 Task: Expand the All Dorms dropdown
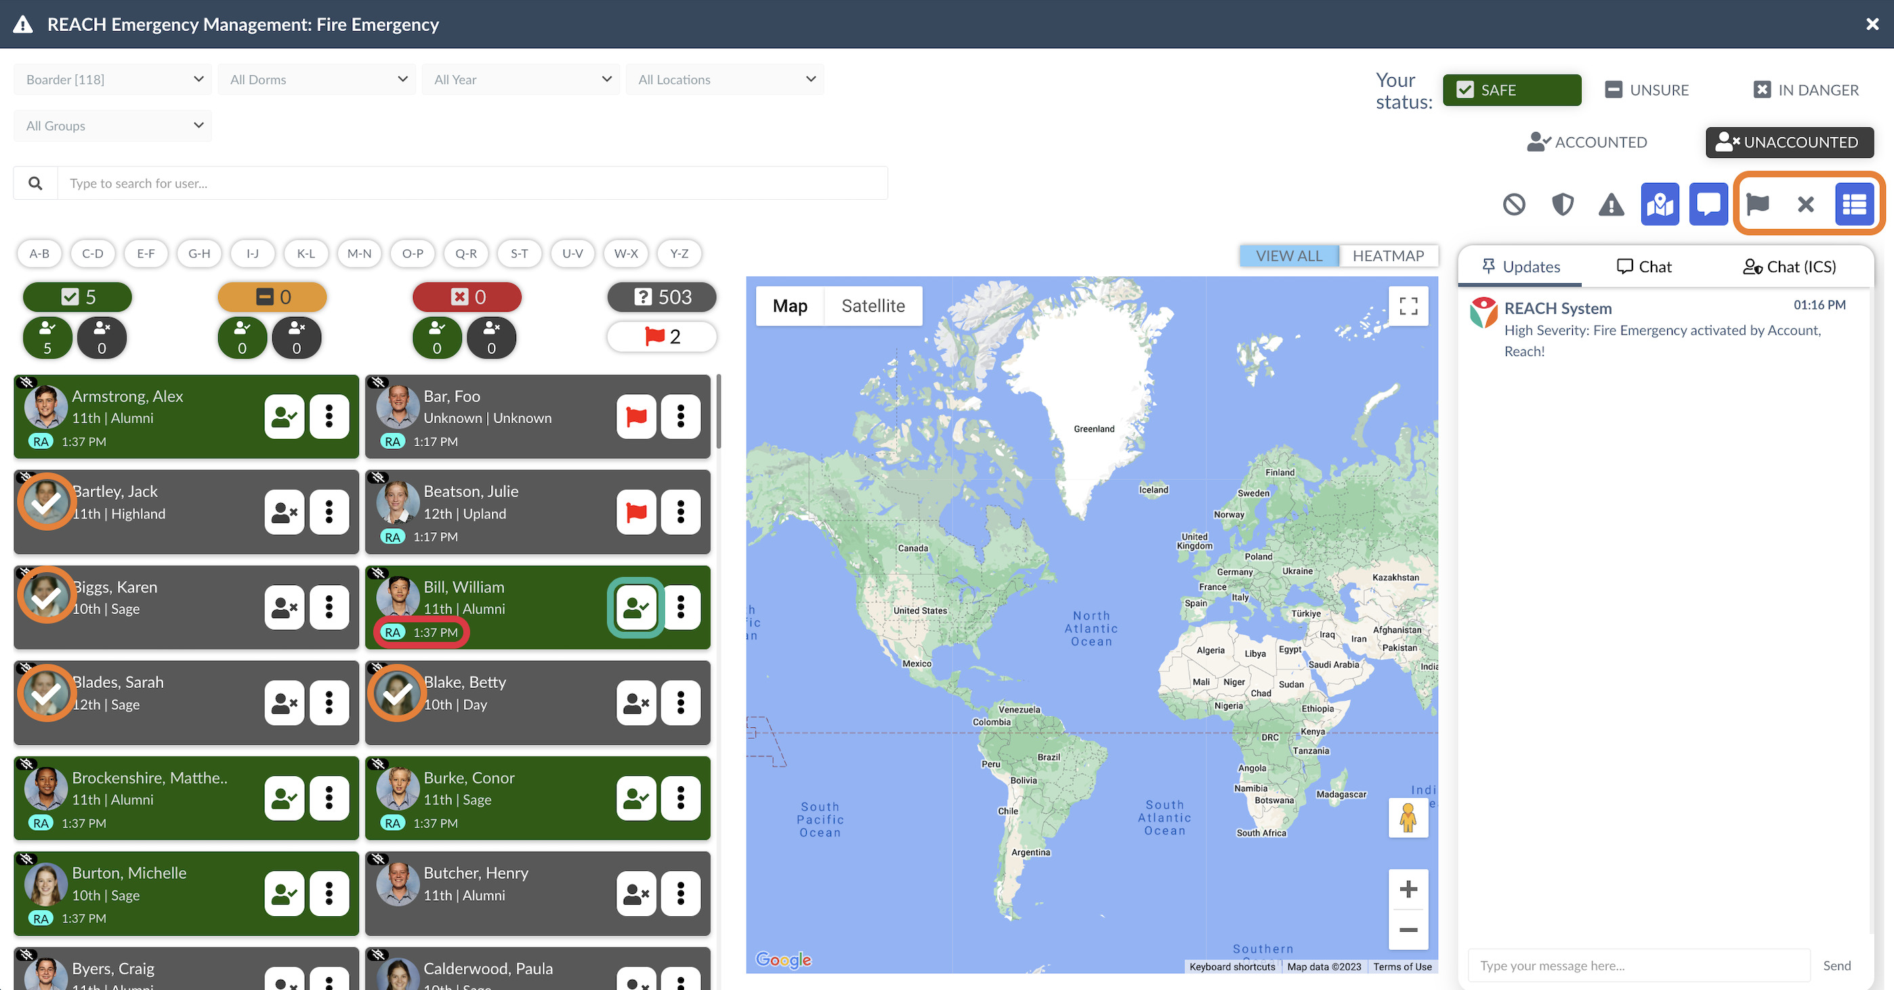tap(318, 79)
